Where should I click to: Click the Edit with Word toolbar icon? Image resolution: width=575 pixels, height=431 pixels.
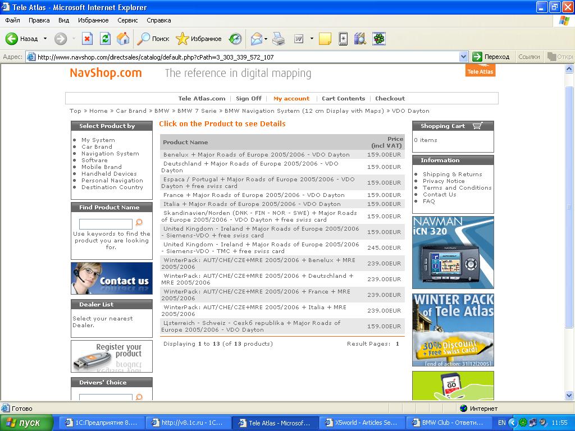[299, 39]
